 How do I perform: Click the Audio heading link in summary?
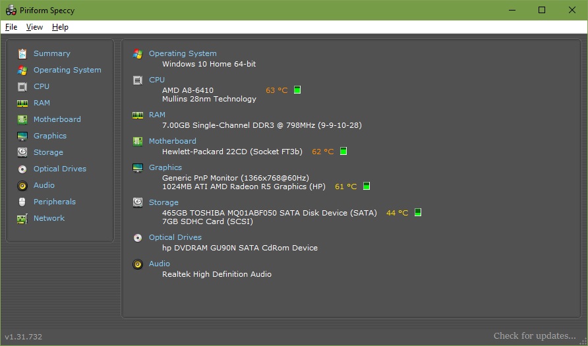tap(160, 264)
